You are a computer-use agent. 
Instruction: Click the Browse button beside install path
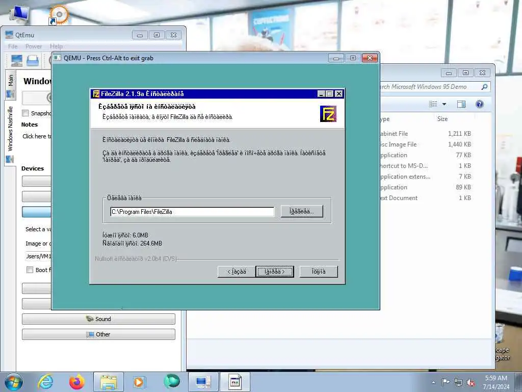(x=302, y=211)
